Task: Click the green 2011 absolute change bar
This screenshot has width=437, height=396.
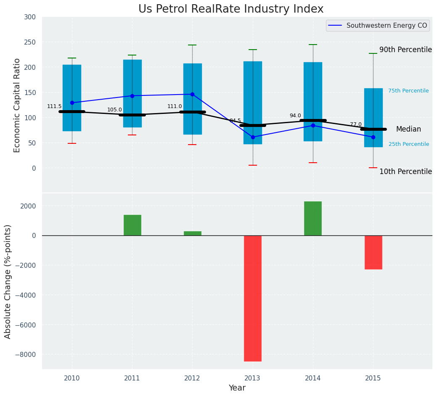Action: pyautogui.click(x=132, y=225)
